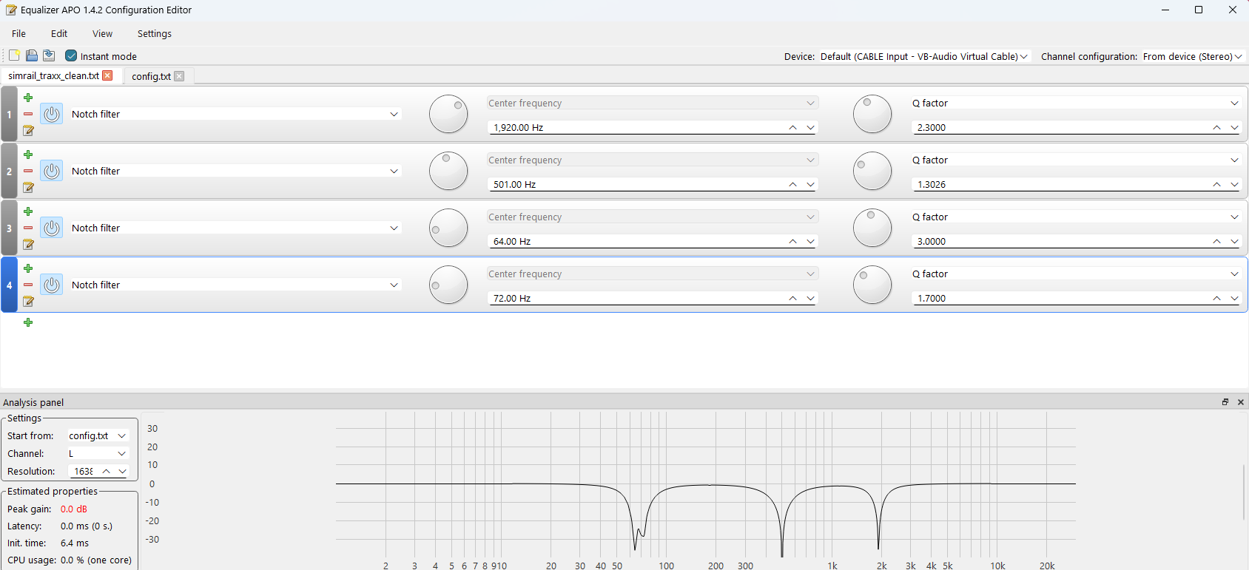Uncheck the Instant mode checkbox

click(x=71, y=56)
